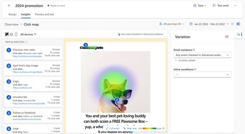
Task: Open the www.facebook.com/contoso link
Action: (x=27, y=119)
